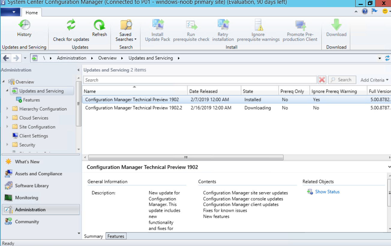Click the Show Status link
391x246 pixels.
327,192
